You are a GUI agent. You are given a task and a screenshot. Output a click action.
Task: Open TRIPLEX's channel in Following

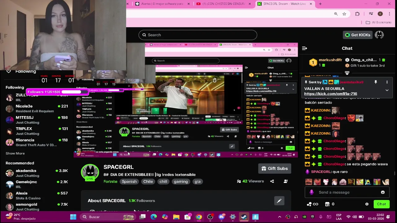(37, 131)
